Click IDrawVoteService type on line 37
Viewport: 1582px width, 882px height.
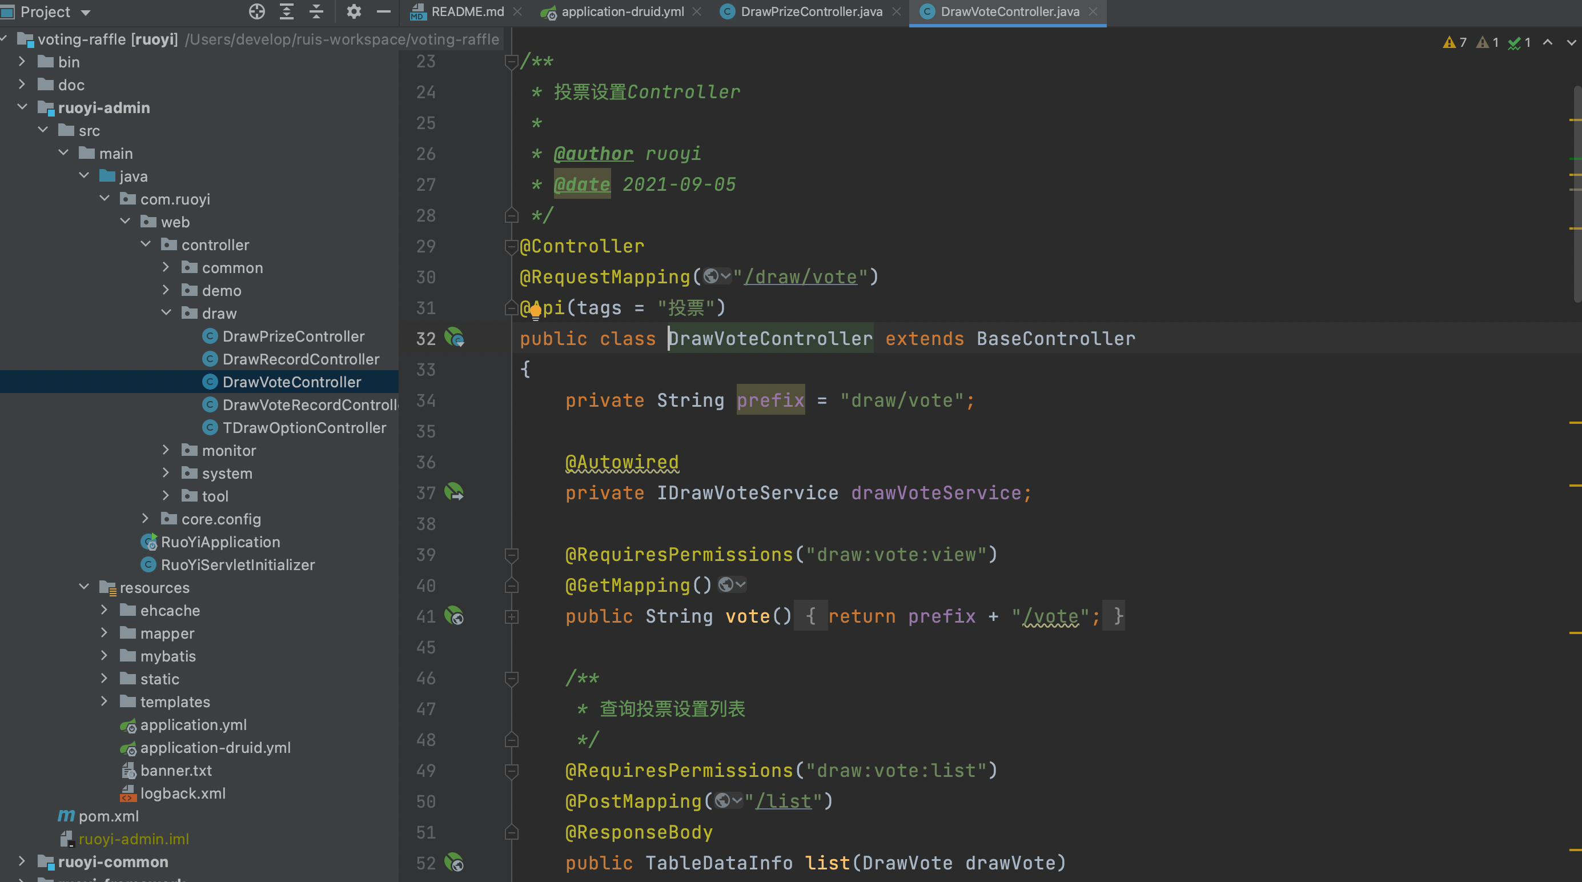748,492
